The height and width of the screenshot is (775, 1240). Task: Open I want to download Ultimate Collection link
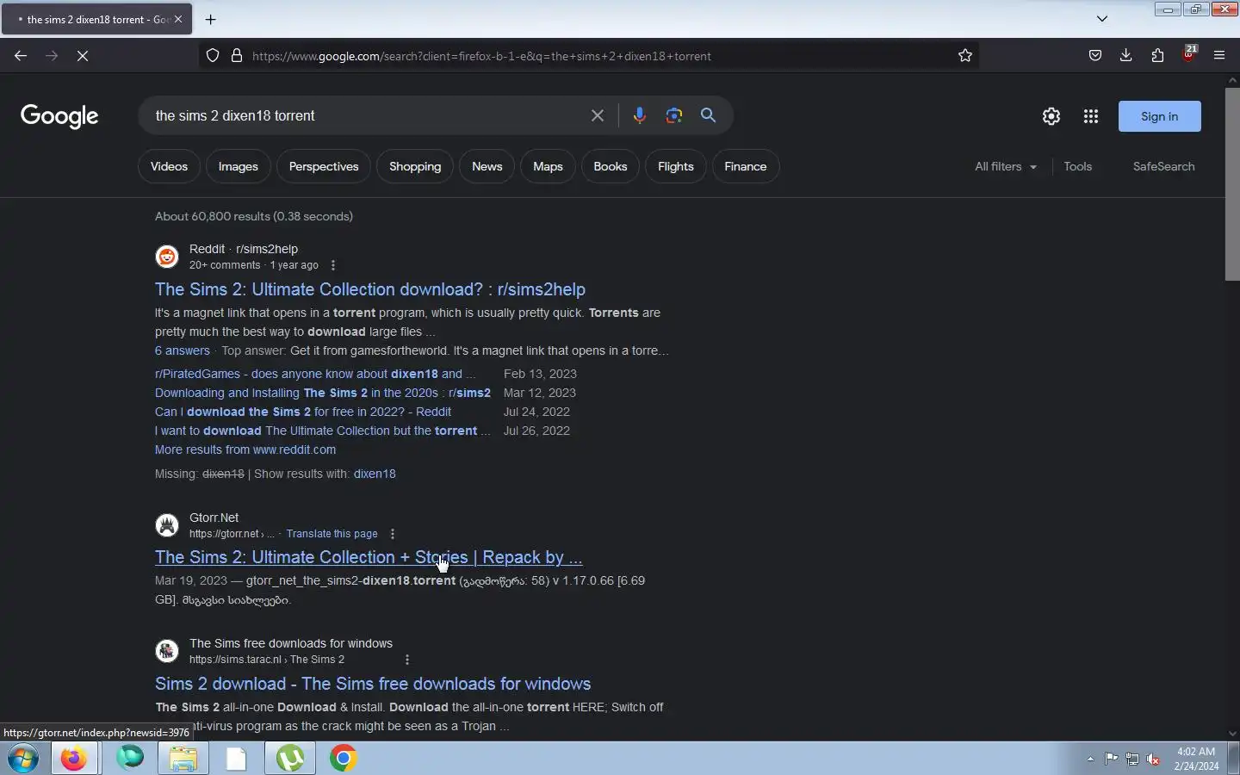323,431
